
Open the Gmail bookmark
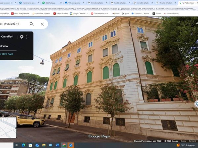pos(116,14)
